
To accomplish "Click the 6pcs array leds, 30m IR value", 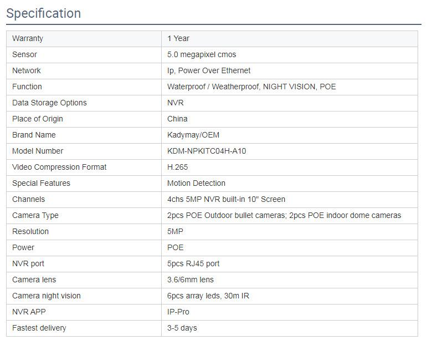I will click(x=208, y=296).
